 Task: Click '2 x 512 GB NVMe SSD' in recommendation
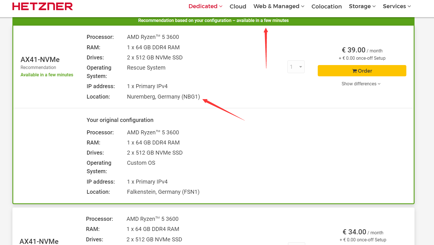coord(155,57)
